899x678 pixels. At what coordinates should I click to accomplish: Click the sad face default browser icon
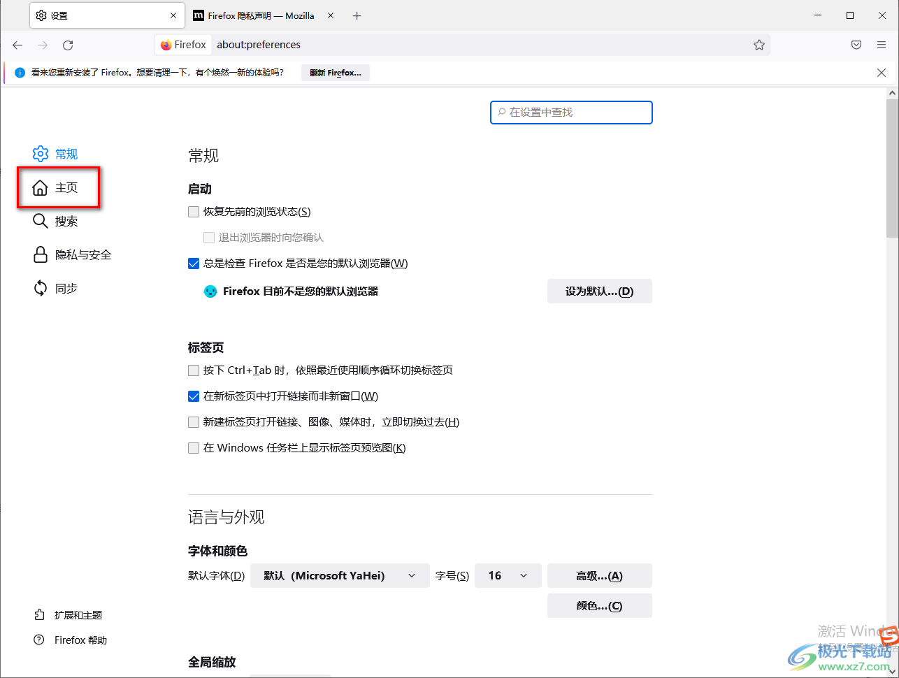(x=210, y=291)
